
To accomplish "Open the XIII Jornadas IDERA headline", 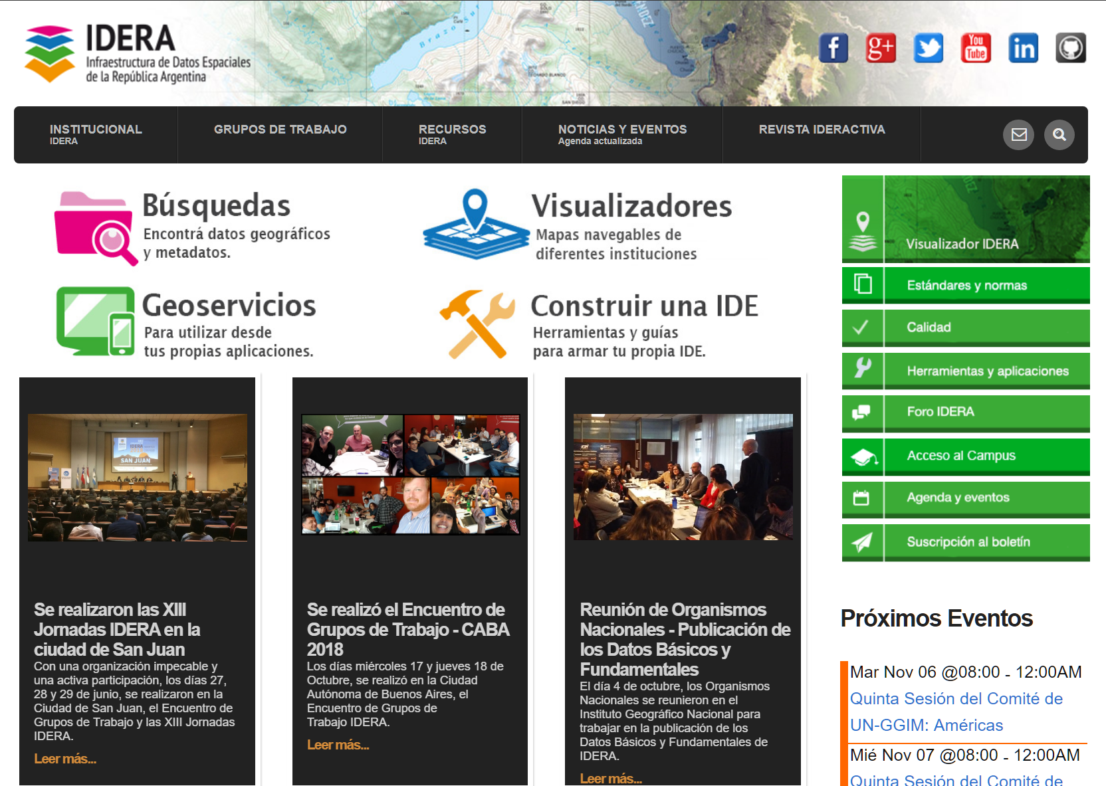I will 117,629.
